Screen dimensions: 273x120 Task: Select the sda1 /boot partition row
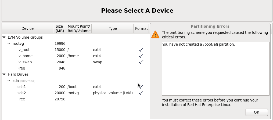coord(76,87)
